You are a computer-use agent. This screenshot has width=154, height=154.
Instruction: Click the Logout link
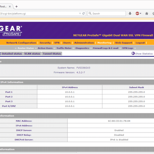140,43
